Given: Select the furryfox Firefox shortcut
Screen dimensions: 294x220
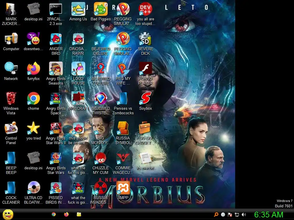Looking at the screenshot, I should point(33,71).
